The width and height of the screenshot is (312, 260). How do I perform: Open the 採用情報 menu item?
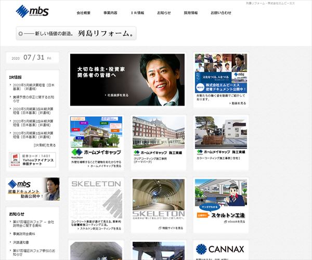[191, 12]
